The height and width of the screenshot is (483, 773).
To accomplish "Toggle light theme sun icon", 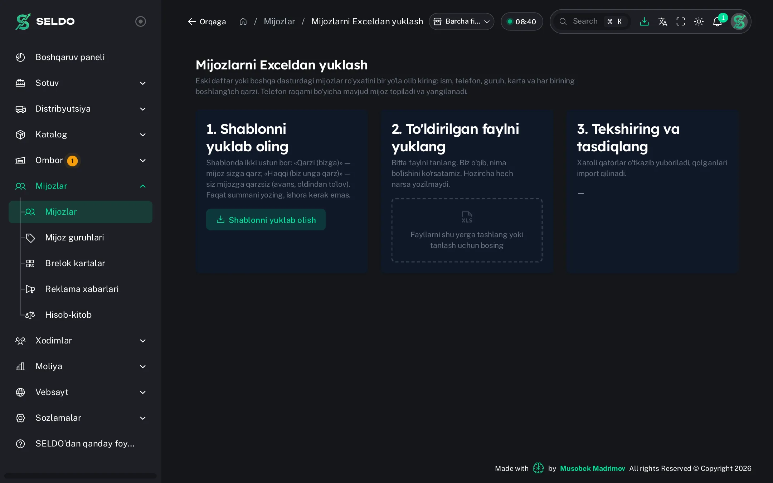I will point(699,21).
